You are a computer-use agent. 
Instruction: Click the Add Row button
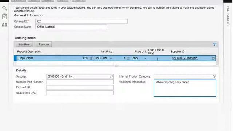pyautogui.click(x=24, y=44)
